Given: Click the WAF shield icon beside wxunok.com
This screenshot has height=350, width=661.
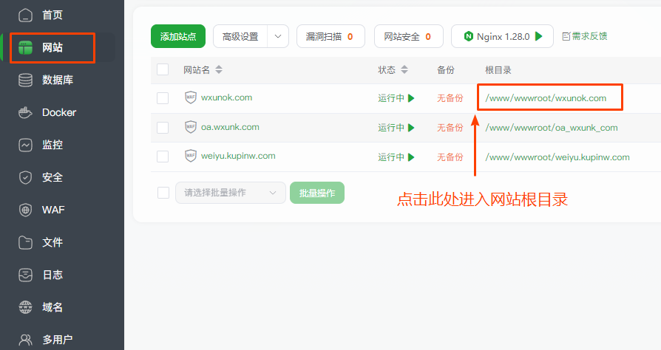Looking at the screenshot, I should coord(191,97).
